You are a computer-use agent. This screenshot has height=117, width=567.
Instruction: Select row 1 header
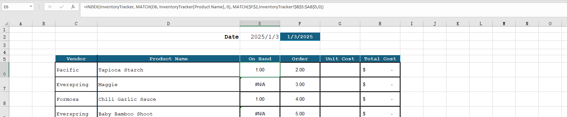click(4, 29)
